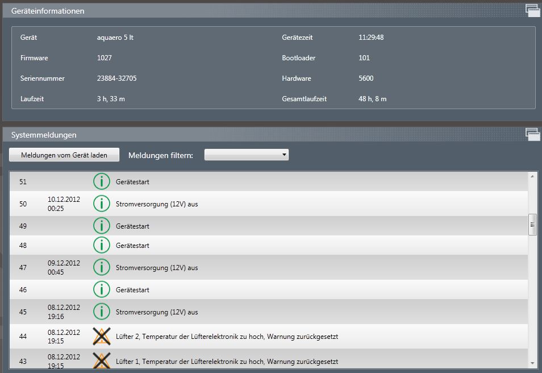Collapse the Systemmeldungen panel via header icon
Screen dimensions: 542x373
coord(532,134)
